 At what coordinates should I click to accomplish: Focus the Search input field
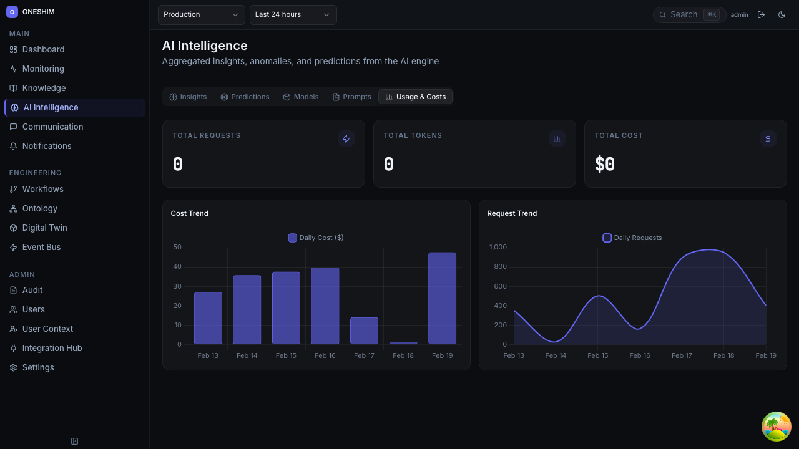[684, 15]
